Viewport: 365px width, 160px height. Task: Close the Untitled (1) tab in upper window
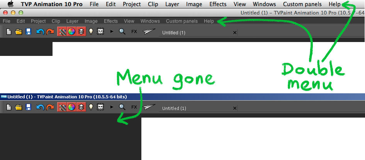[235, 33]
